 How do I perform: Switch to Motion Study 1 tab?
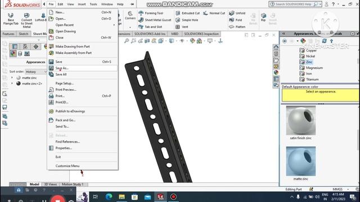click(x=73, y=184)
